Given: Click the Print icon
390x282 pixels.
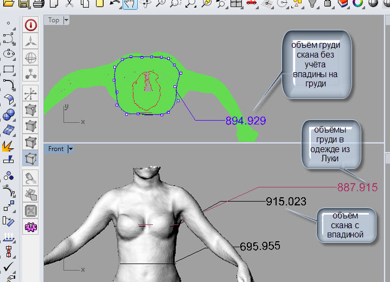Looking at the screenshot, I should coord(39,4).
